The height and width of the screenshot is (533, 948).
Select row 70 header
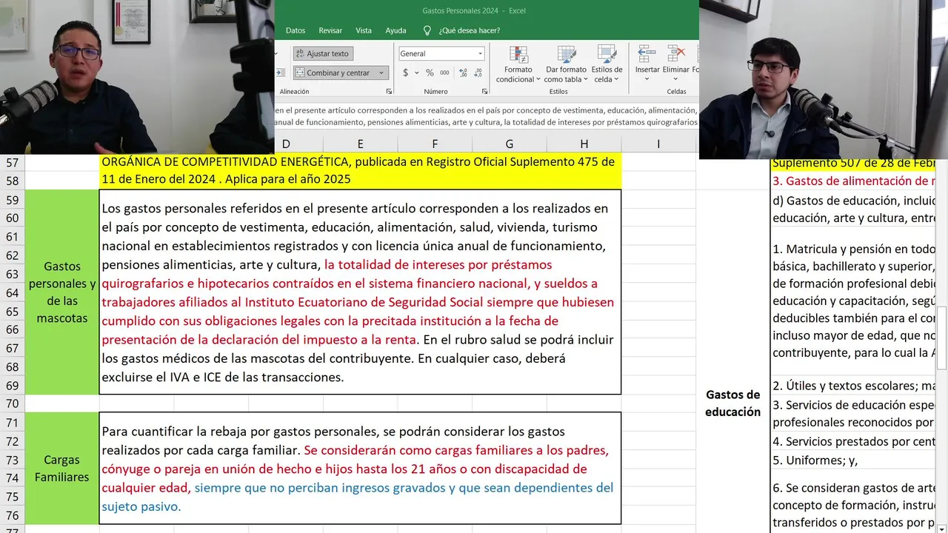pos(12,404)
